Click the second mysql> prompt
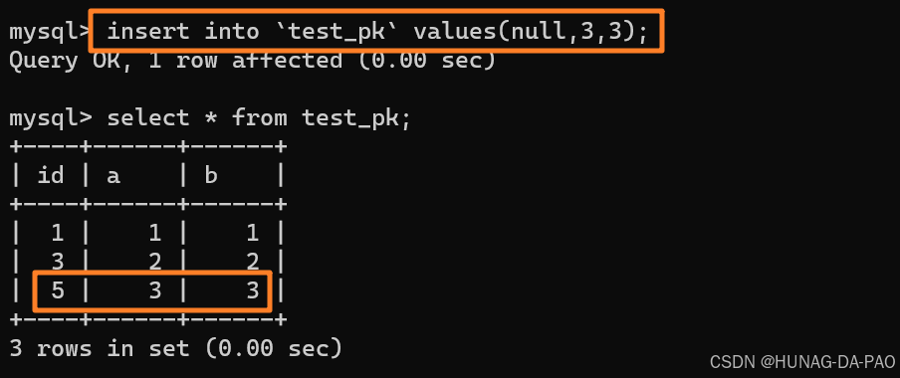900x378 pixels. [x=50, y=118]
